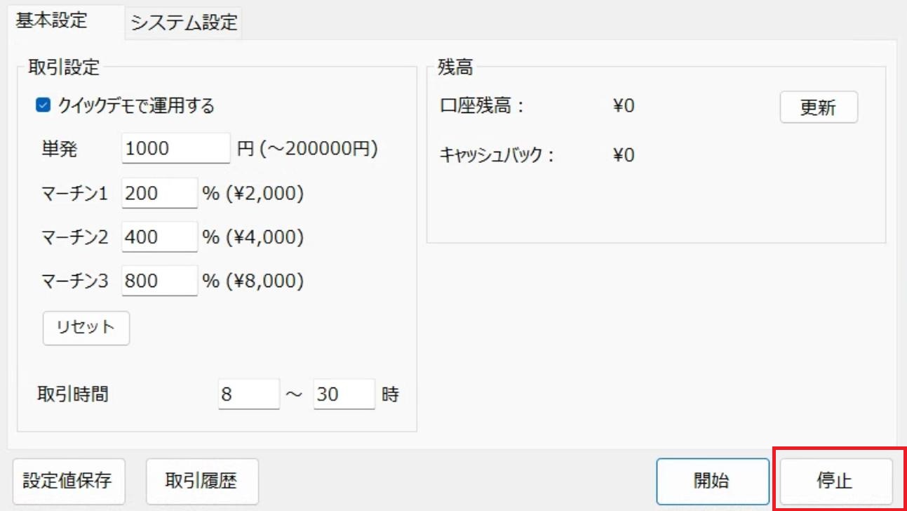907x511 pixels.
Task: Click the (¥2,000) amount next to マーチン1
Action: click(265, 193)
